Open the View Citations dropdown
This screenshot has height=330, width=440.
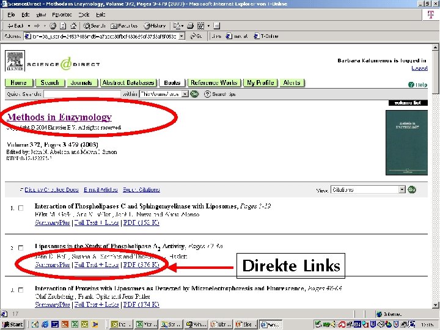368,189
